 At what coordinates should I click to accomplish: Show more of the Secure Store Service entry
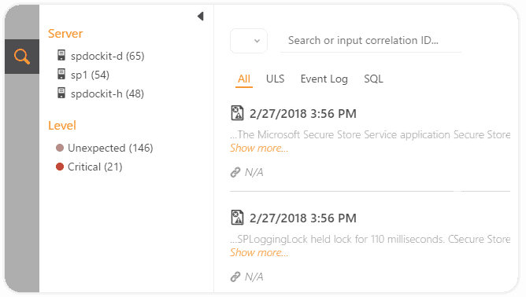(259, 148)
